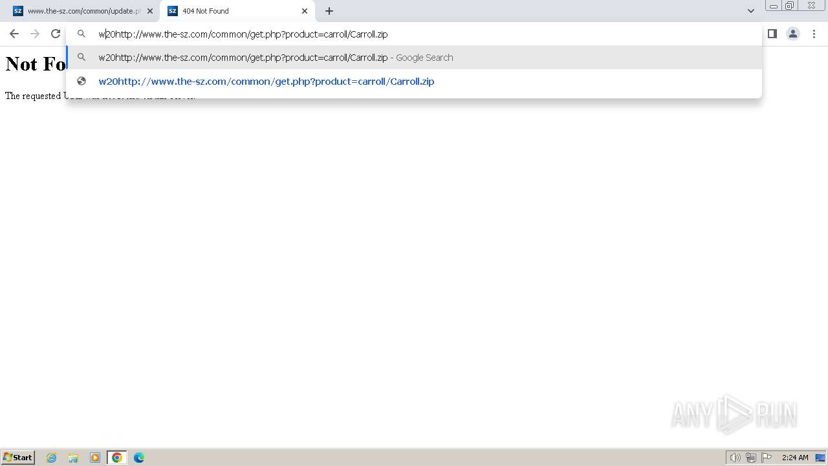Select the blue URL suggestion link
Viewport: 828px width, 466px height.
click(266, 82)
